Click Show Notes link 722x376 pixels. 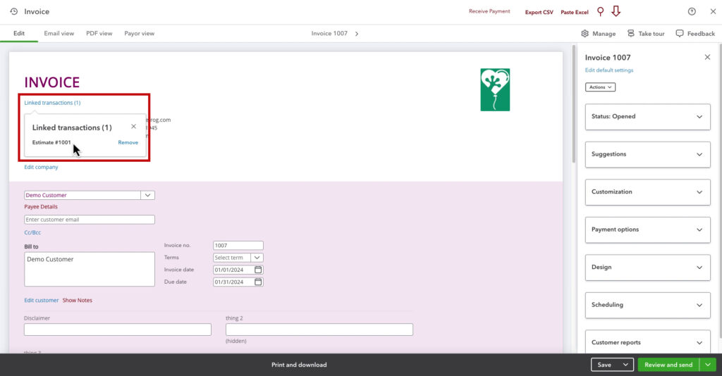point(78,300)
